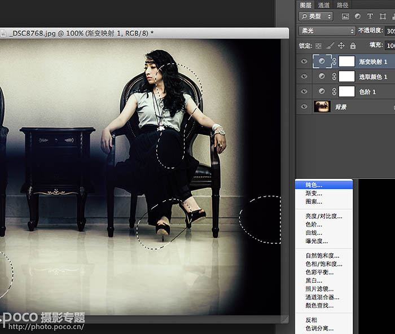
Task: Click the shape layer filter icon
Action: coord(383,16)
